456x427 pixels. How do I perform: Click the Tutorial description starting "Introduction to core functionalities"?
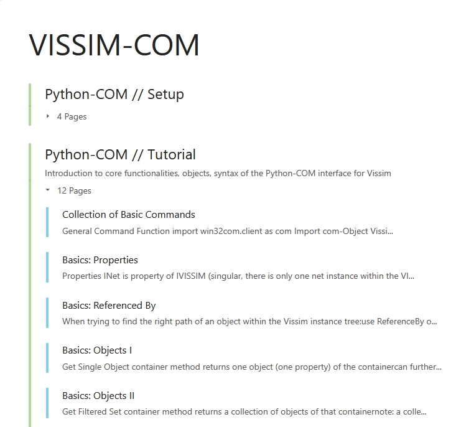(x=218, y=173)
